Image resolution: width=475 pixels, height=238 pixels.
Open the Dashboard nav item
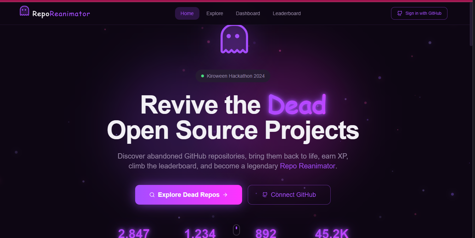[248, 13]
